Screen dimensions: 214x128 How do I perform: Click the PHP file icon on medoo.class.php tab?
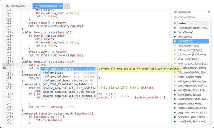tap(36, 6)
